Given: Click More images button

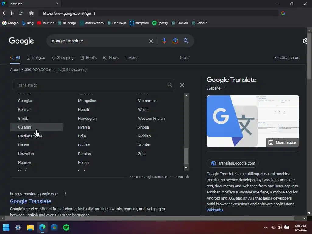Looking at the screenshot, I should point(282,143).
